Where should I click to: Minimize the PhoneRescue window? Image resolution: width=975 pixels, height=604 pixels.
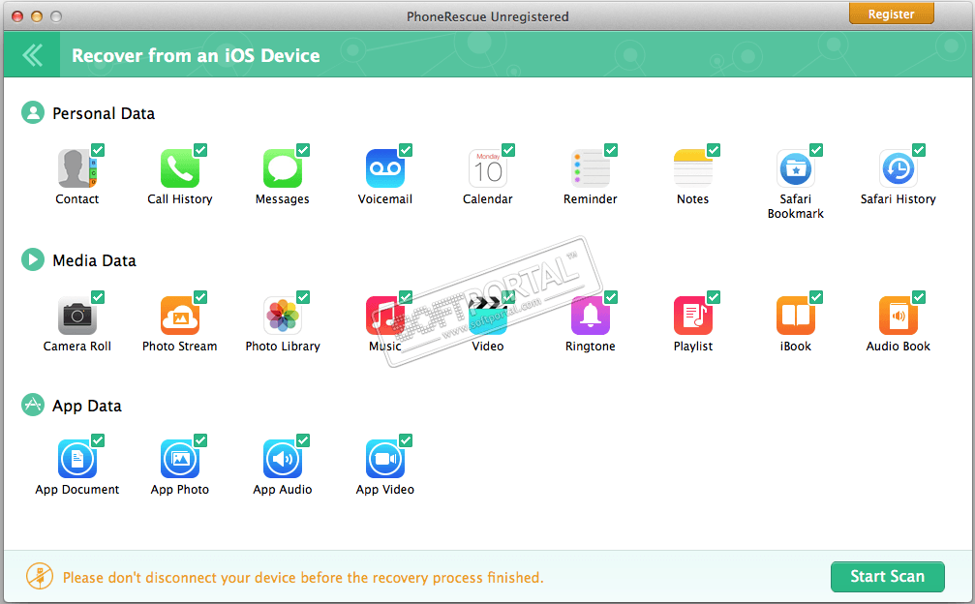pos(37,16)
